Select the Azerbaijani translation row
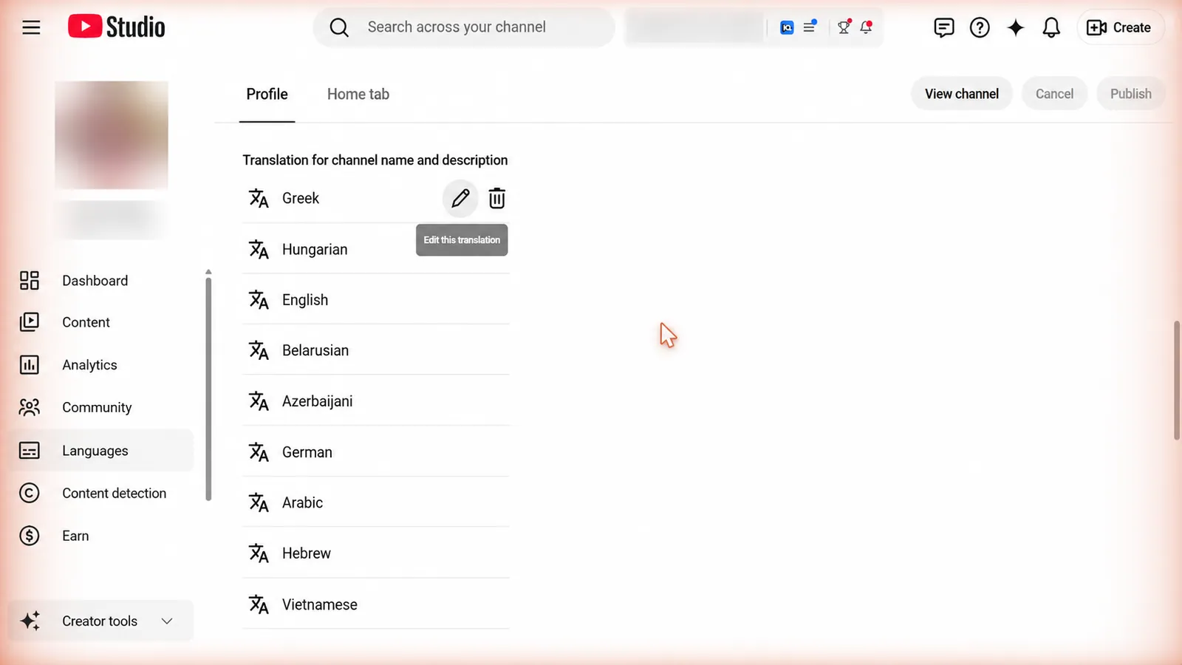Screen dimensions: 1182x665 (x=376, y=401)
